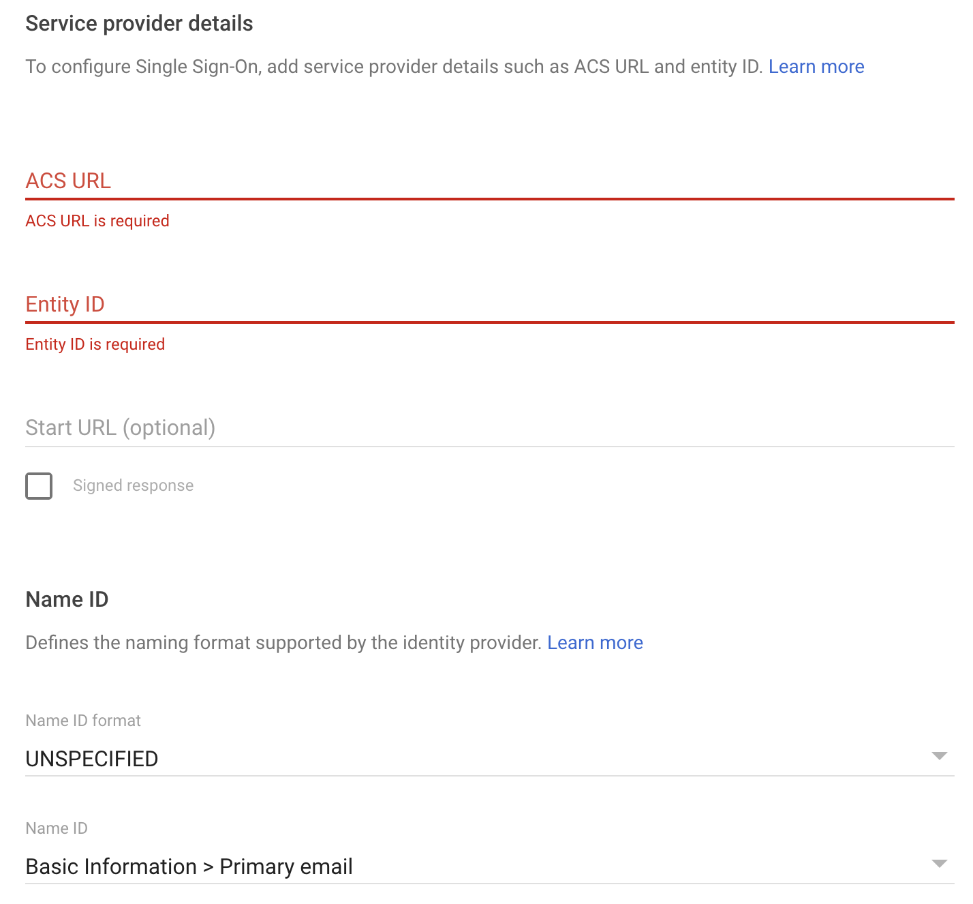Open Learn more link about Name ID
973x904 pixels.
point(595,643)
